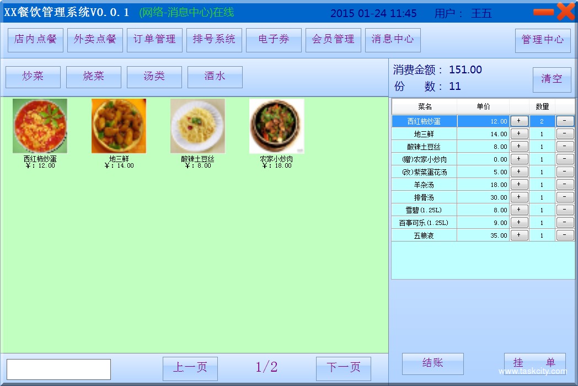The width and height of the screenshot is (578, 386).
Task: Pick the 酸辣土豆丝 dish photo
Action: [x=197, y=126]
